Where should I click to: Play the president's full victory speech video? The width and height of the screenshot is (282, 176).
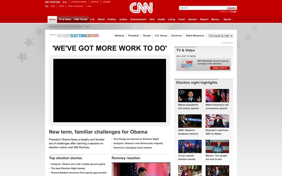tap(190, 96)
